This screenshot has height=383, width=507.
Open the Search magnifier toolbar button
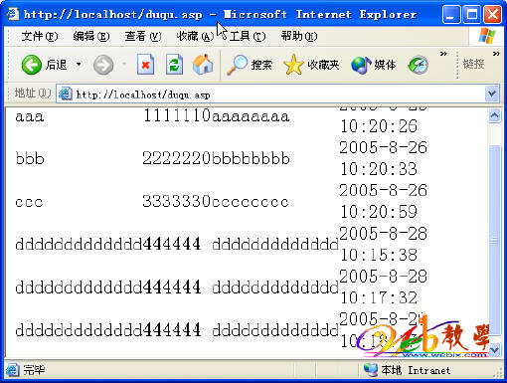click(x=250, y=65)
